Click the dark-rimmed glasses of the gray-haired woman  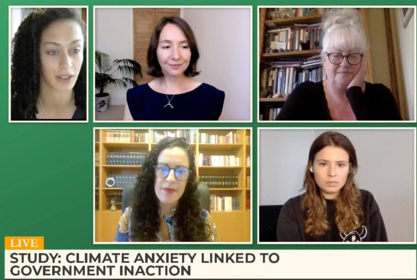coord(345,59)
